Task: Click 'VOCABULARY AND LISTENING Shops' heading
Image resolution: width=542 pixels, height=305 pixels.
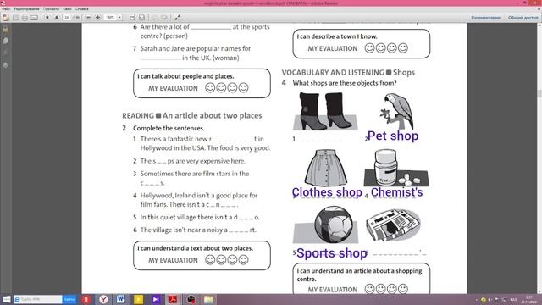Action: [x=348, y=72]
